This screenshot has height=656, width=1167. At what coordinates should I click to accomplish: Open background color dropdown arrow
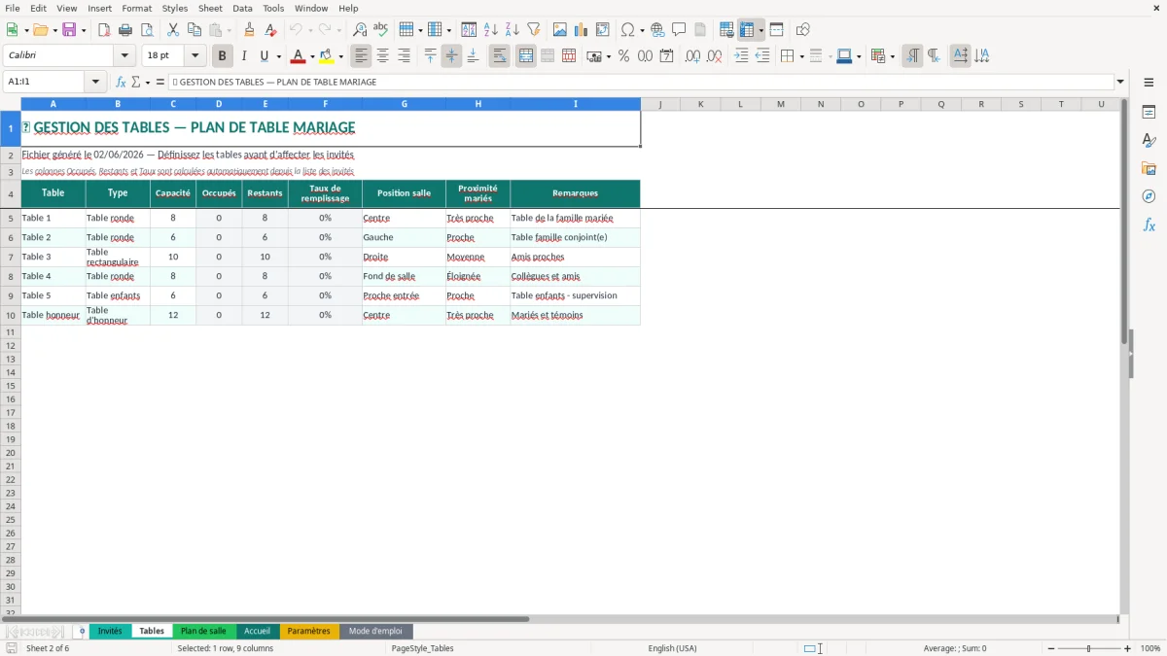tap(341, 56)
